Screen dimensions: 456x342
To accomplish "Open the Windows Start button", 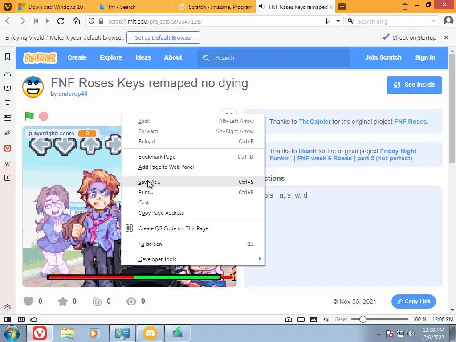I will pos(12,333).
